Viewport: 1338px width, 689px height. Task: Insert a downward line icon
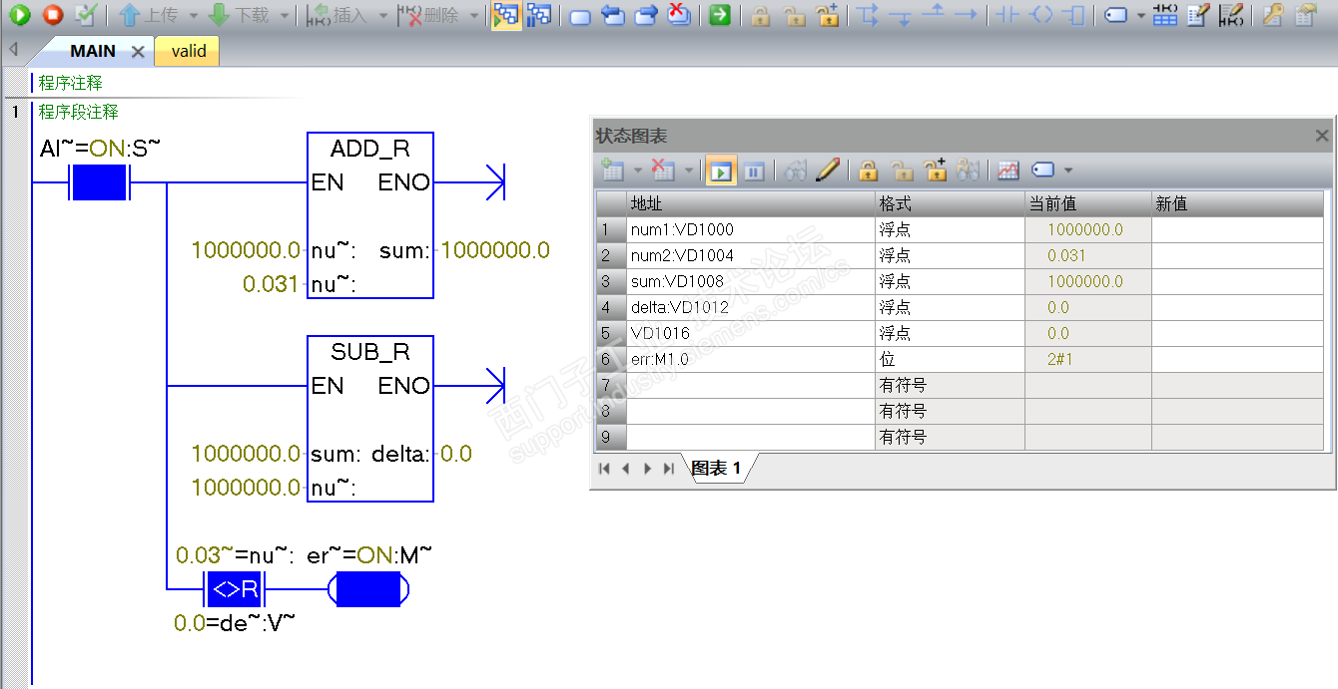[901, 16]
